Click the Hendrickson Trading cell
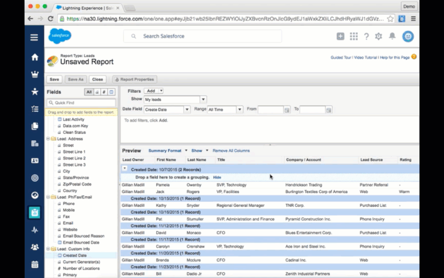This screenshot has width=444, height=278. 304,185
